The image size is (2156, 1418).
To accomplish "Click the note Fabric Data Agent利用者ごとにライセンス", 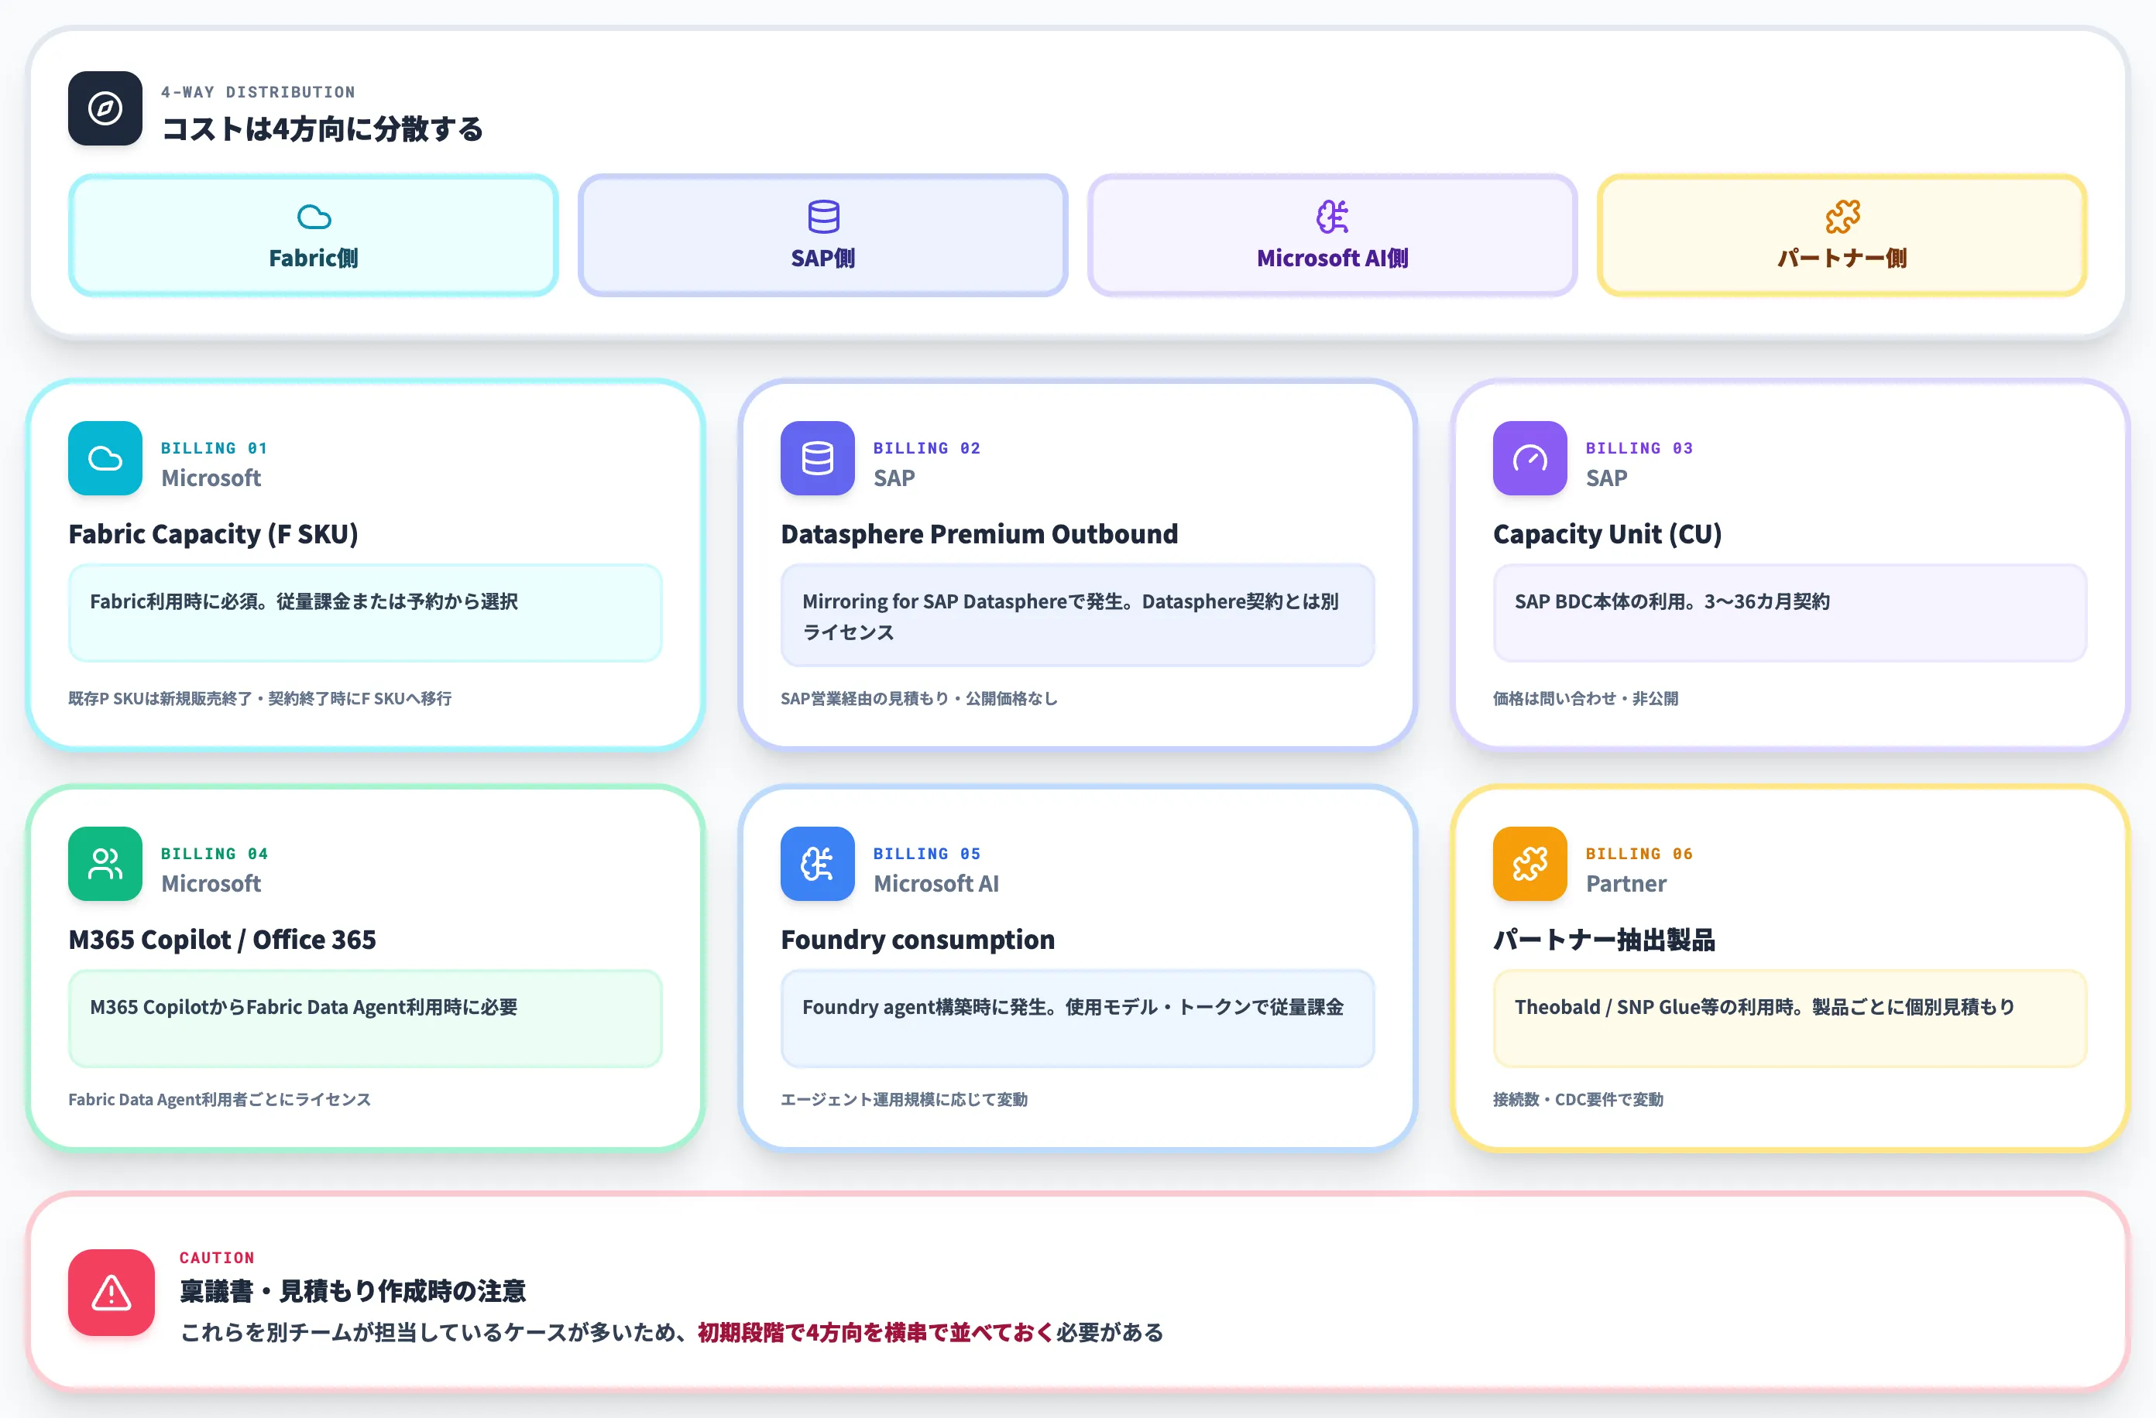I will [219, 1099].
